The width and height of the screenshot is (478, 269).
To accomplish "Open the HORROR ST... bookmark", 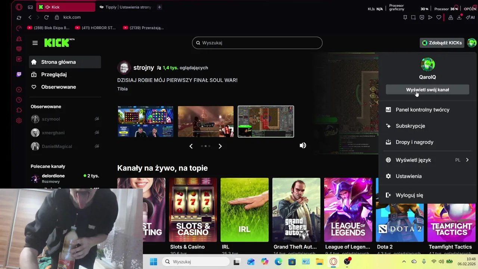I will pos(96,28).
